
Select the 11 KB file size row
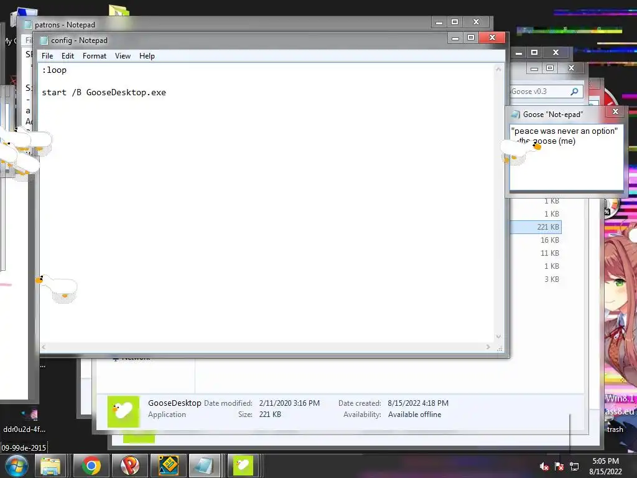(550, 253)
